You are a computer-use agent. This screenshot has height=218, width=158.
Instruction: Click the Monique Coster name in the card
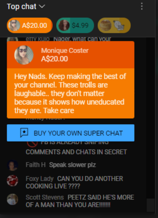click(65, 50)
